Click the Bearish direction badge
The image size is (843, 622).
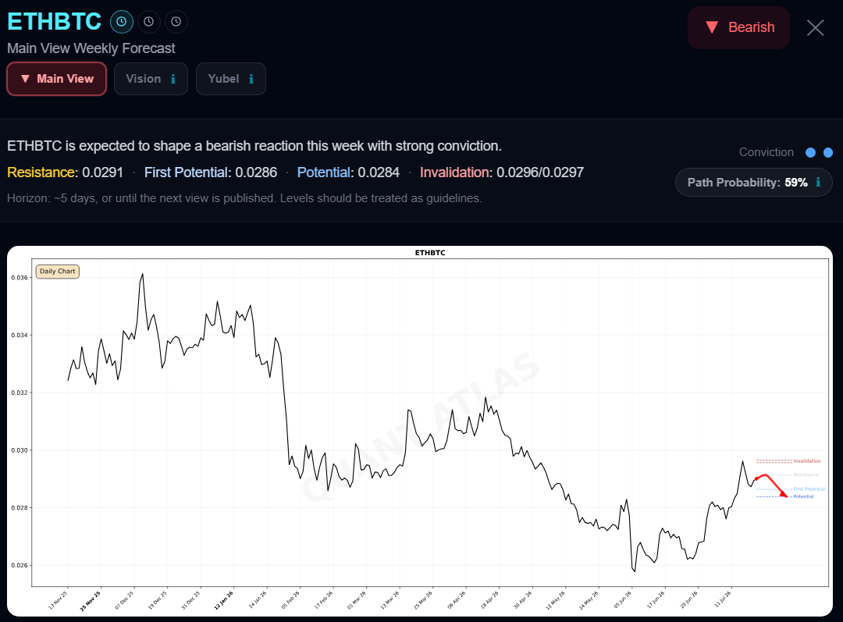[x=738, y=27]
